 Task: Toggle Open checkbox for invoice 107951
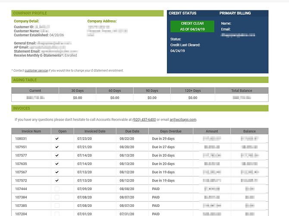coord(57,147)
